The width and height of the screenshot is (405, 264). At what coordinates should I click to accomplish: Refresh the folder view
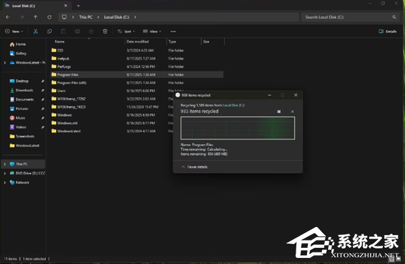pyautogui.click(x=49, y=17)
